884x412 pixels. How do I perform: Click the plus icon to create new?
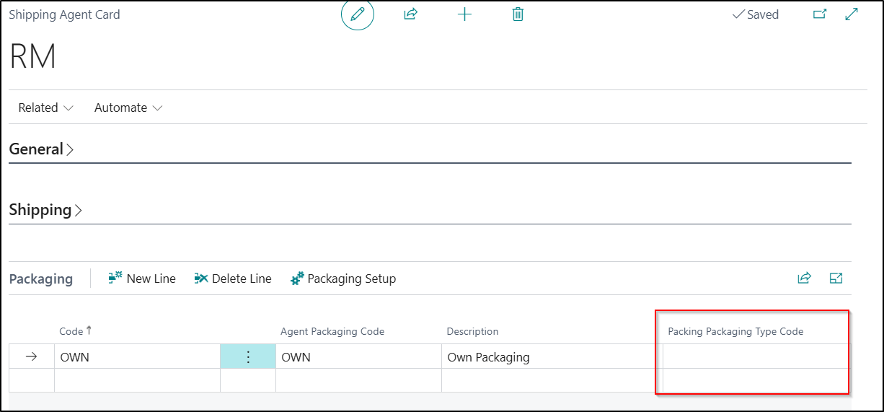[x=465, y=14]
